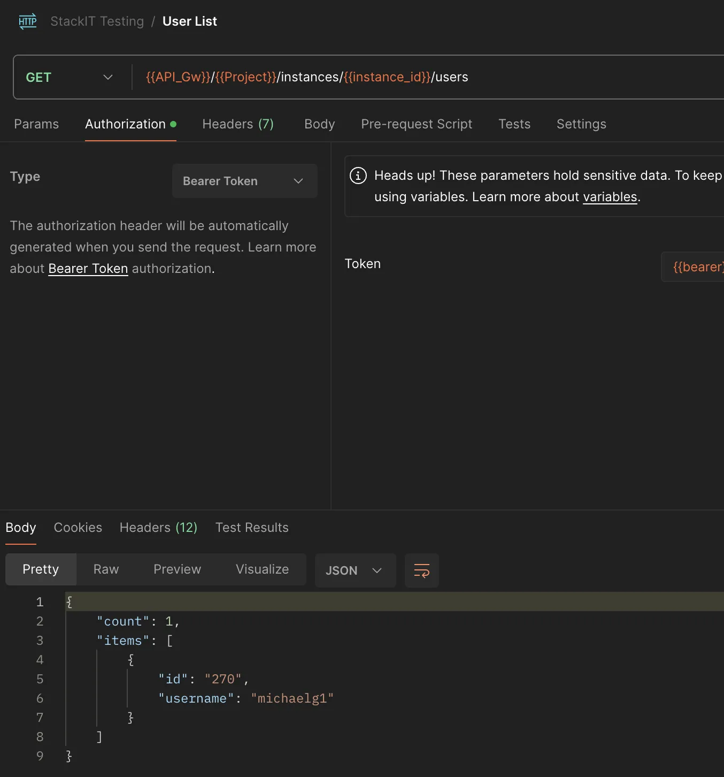Switch response view to Raw

click(106, 569)
